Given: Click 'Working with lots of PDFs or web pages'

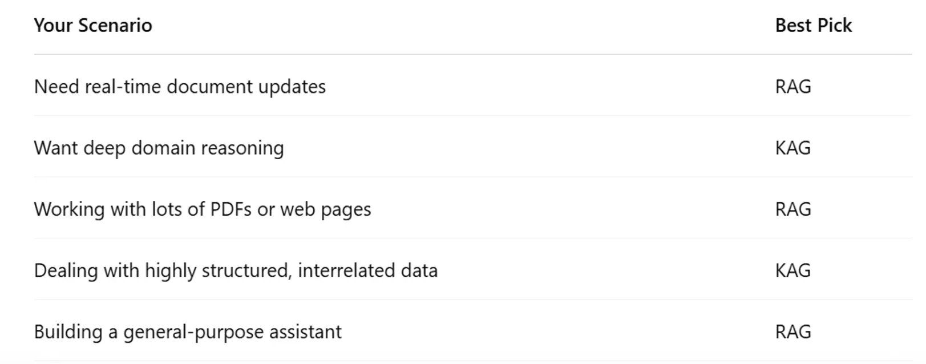Looking at the screenshot, I should [x=203, y=209].
